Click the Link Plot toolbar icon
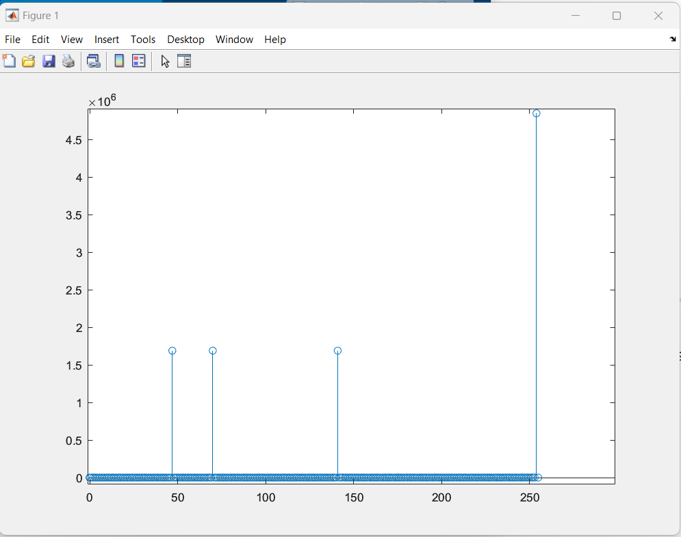 tap(93, 61)
